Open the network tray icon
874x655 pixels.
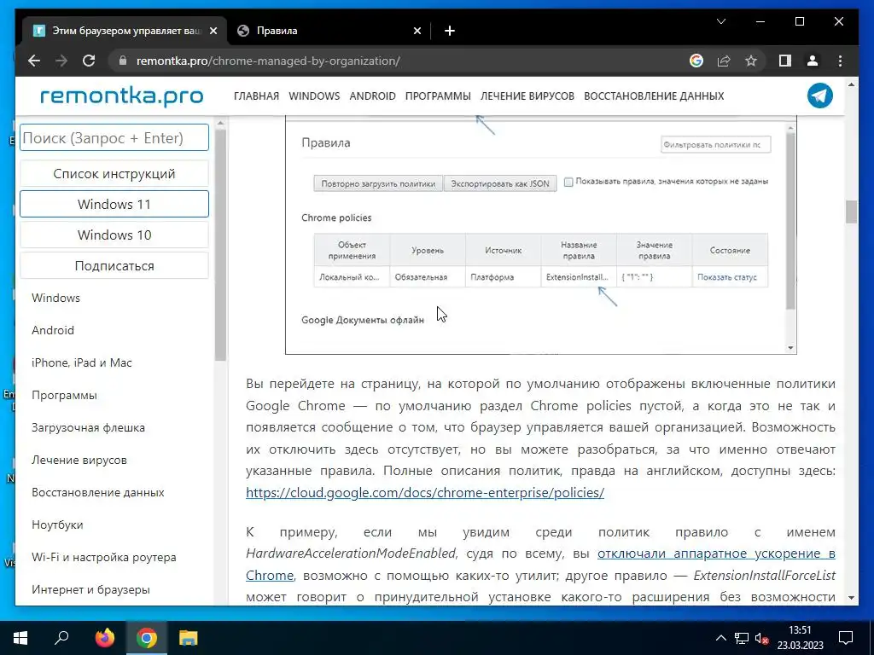point(742,638)
